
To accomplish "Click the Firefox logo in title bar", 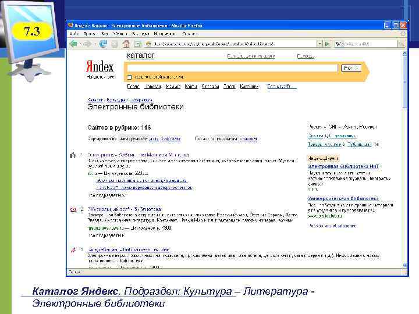I will 70,25.
